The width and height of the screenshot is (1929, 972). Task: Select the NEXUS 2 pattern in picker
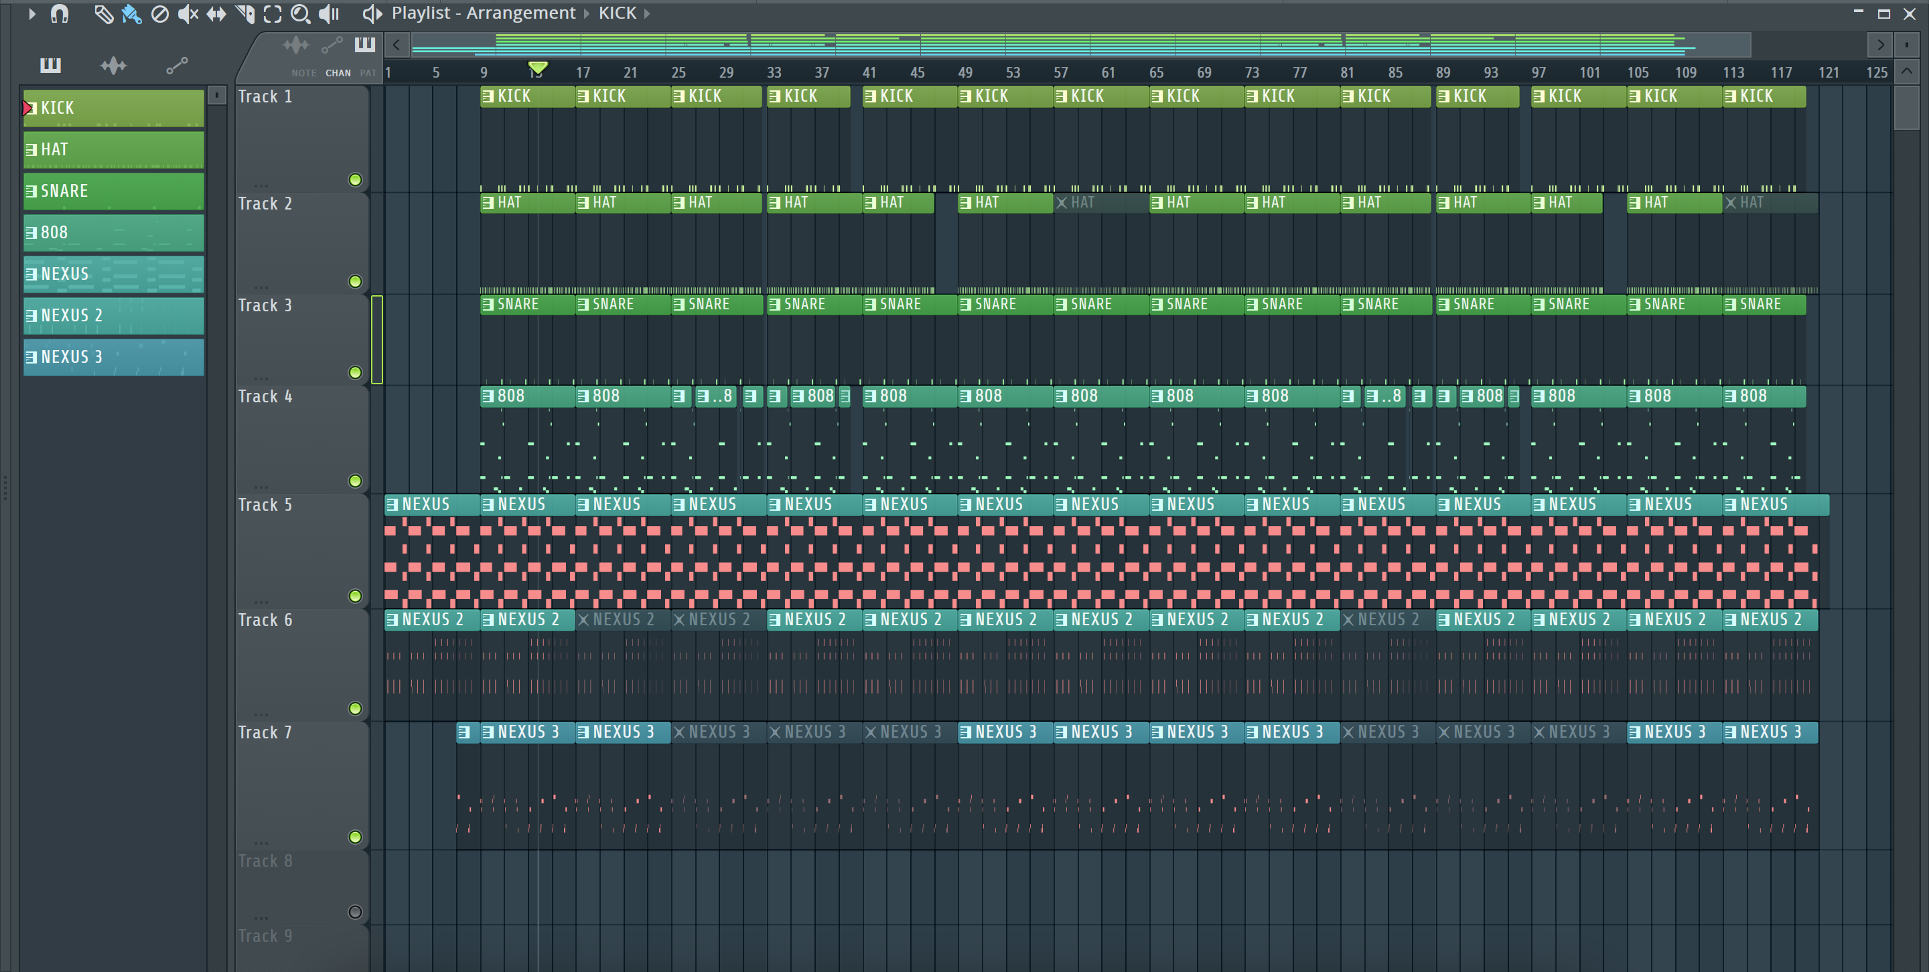point(114,316)
